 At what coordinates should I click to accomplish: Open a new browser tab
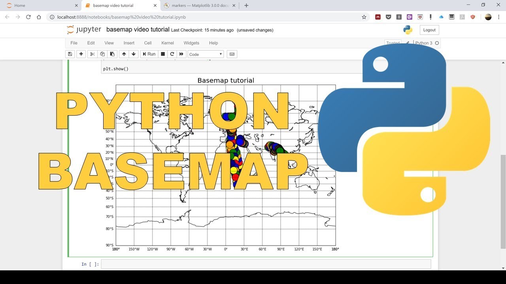pyautogui.click(x=246, y=6)
